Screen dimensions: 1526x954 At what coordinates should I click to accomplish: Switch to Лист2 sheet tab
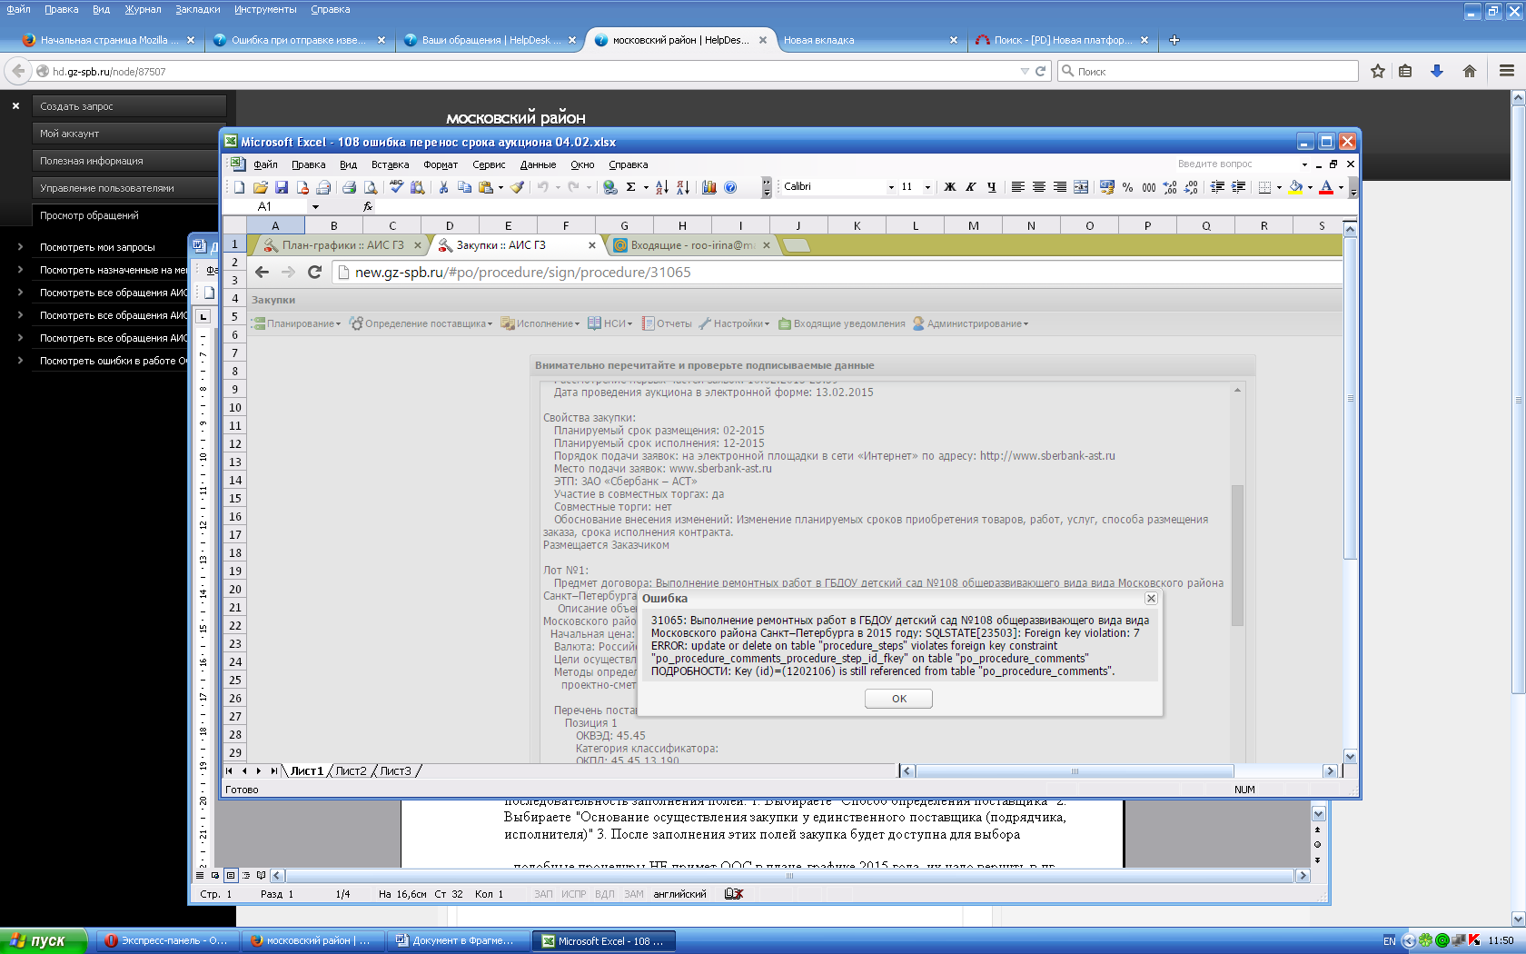351,770
